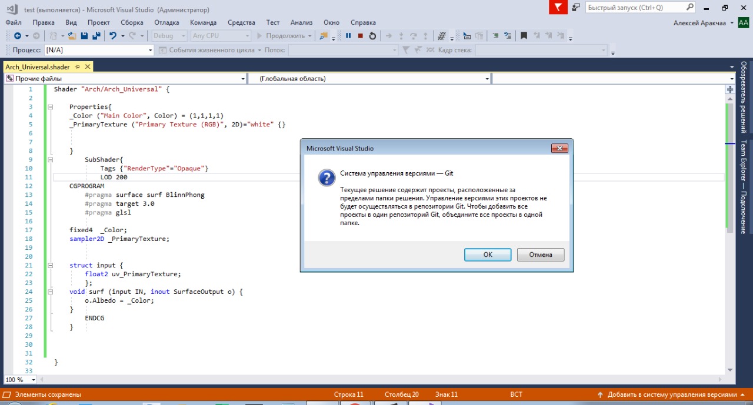Viewport: 753px width, 405px height.
Task: Open Обозреватель решений side tab
Action: (744, 96)
